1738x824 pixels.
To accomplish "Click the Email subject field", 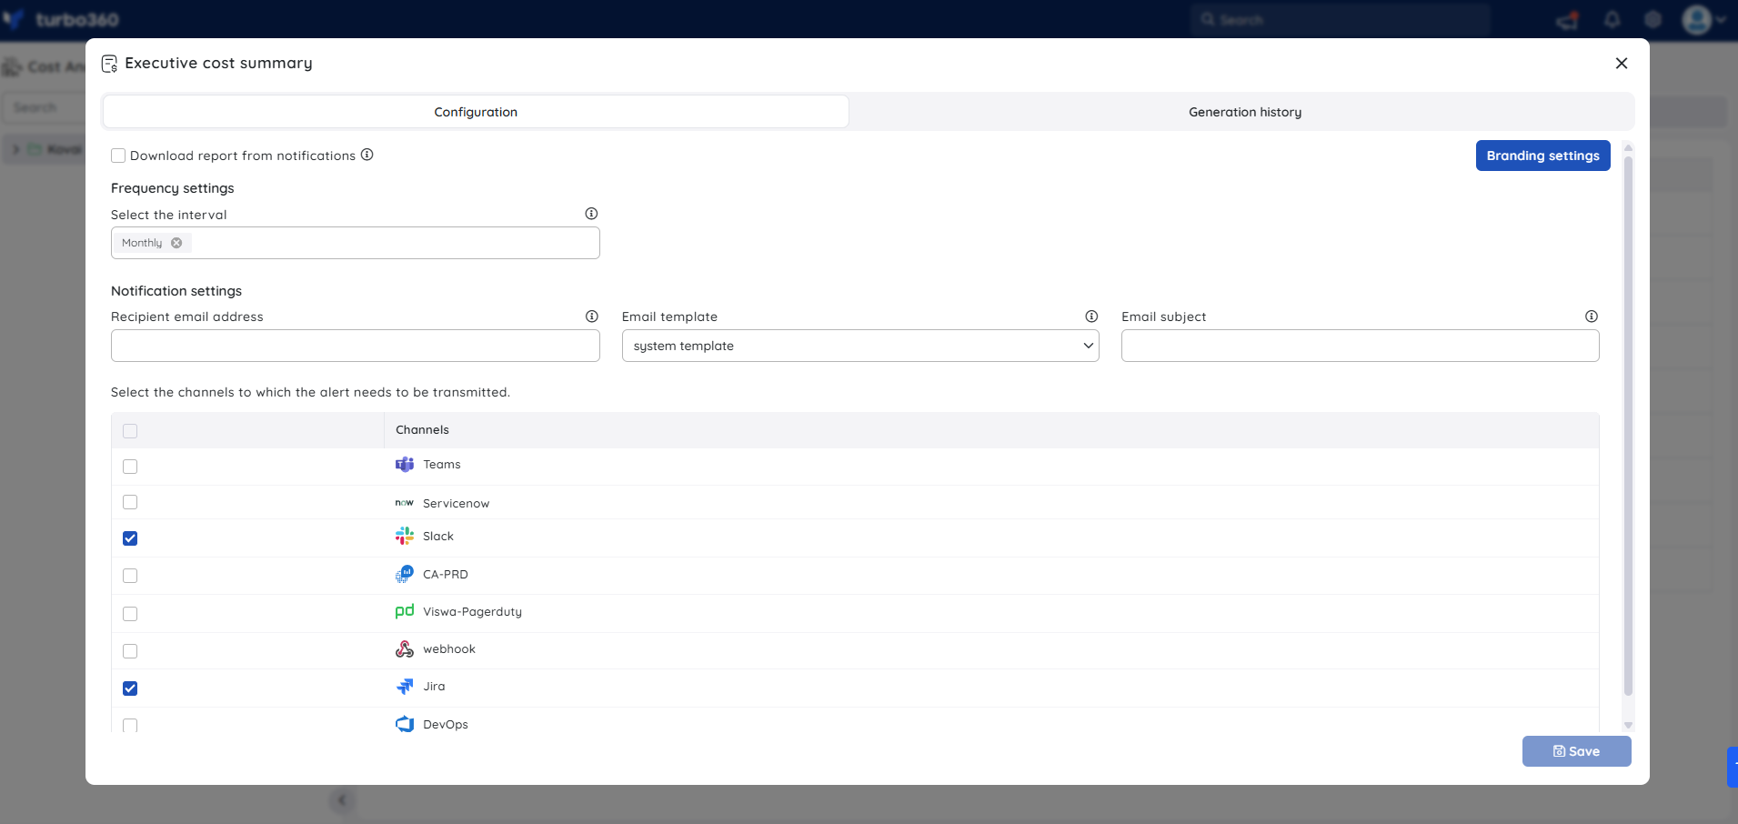I will tap(1361, 346).
